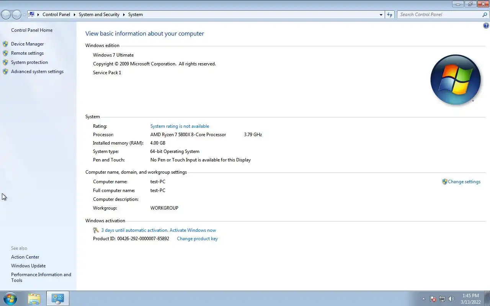Click the shield icon beside Remote settings
Image resolution: width=490 pixels, height=306 pixels.
pos(5,53)
